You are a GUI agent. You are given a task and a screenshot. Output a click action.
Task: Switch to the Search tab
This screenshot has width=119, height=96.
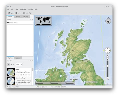click(10, 17)
